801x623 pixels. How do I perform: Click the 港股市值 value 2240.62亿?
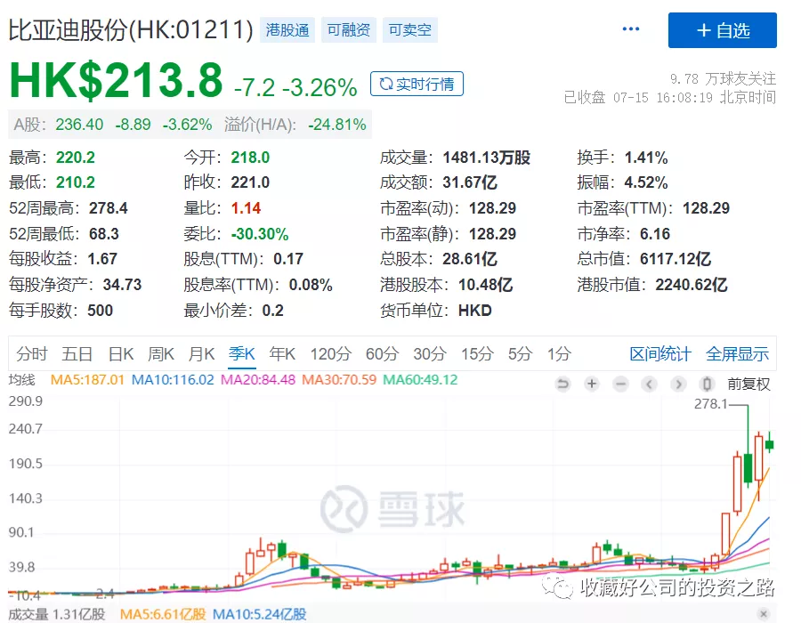click(692, 285)
